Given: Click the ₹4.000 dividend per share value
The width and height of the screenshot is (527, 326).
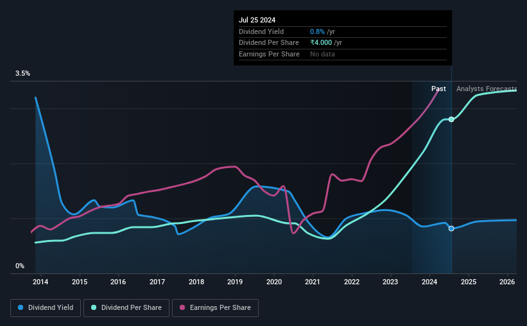Looking at the screenshot, I should [x=321, y=43].
